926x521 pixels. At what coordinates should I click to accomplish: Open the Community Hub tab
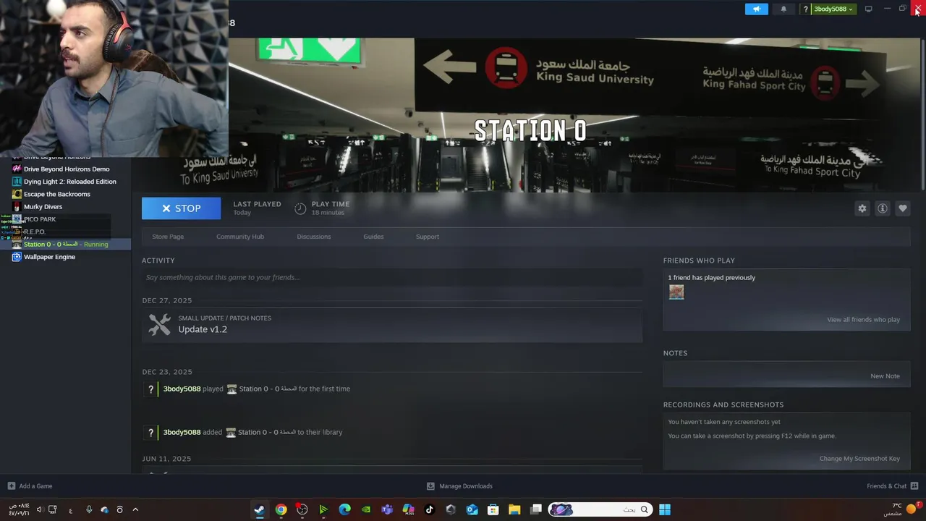point(240,237)
